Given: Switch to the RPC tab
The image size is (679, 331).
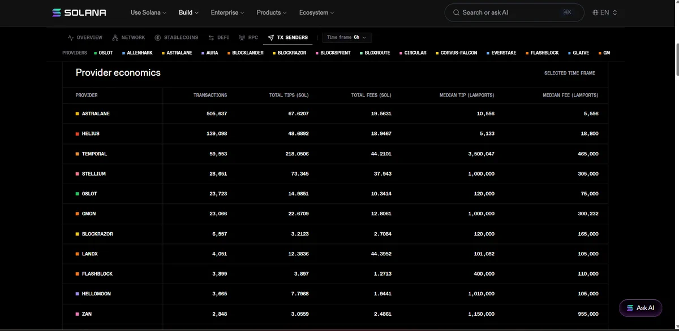Looking at the screenshot, I should tap(248, 38).
